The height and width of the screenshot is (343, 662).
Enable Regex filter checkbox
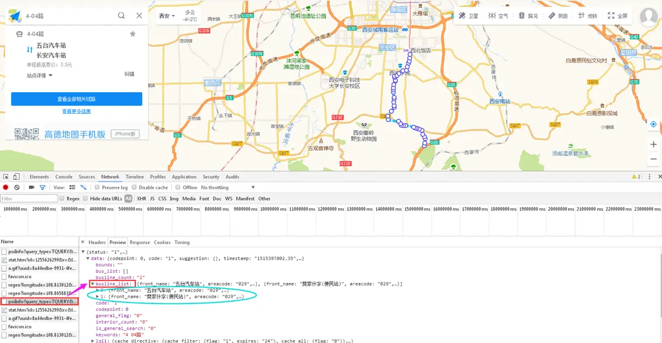pyautogui.click(x=62, y=198)
